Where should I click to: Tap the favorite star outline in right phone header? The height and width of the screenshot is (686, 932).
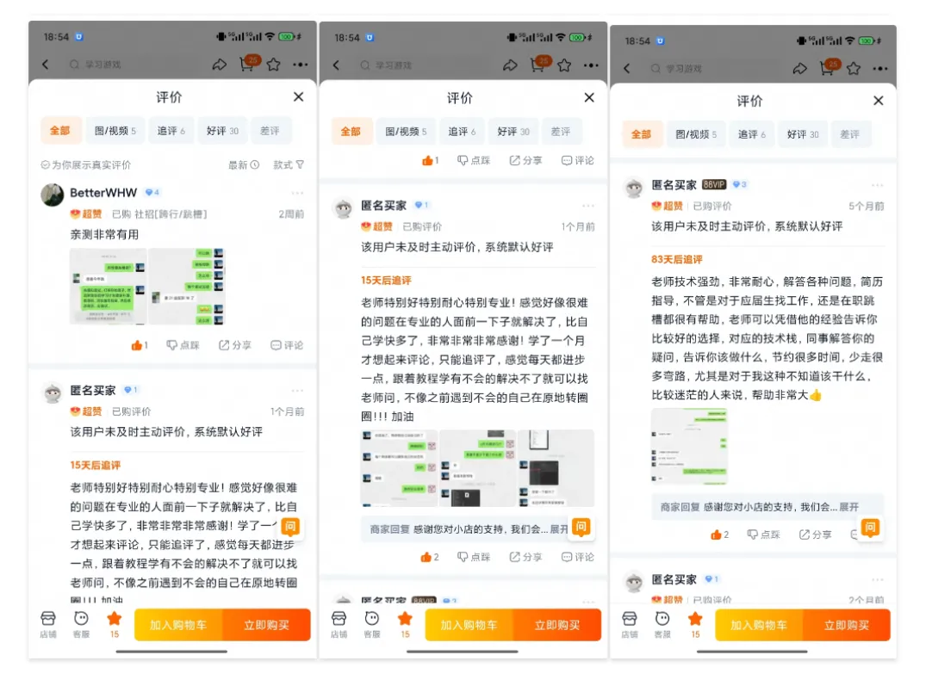tap(854, 68)
